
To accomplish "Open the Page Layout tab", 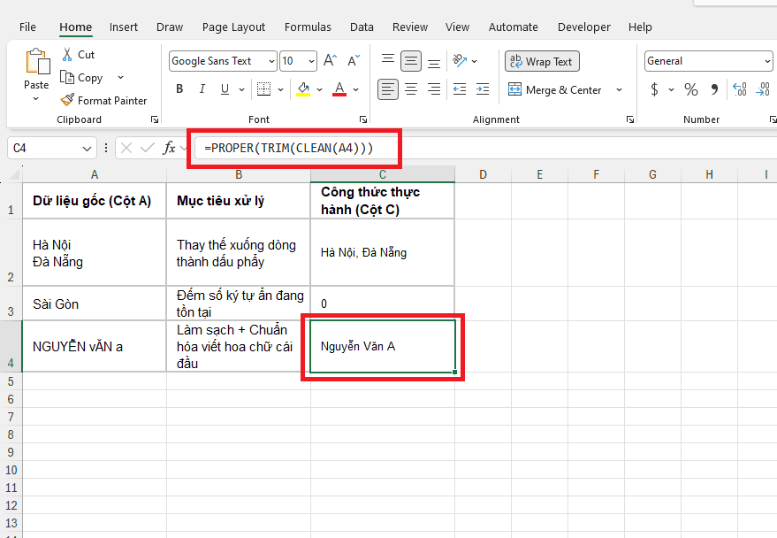I will [x=233, y=27].
